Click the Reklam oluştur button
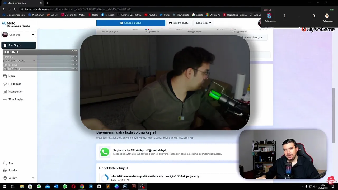 pos(179,23)
